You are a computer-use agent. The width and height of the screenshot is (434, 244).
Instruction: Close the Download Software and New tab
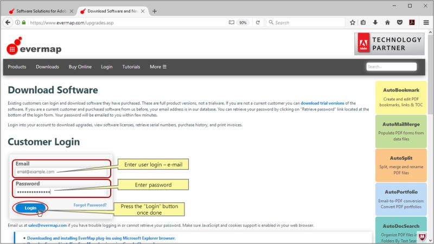point(143,11)
